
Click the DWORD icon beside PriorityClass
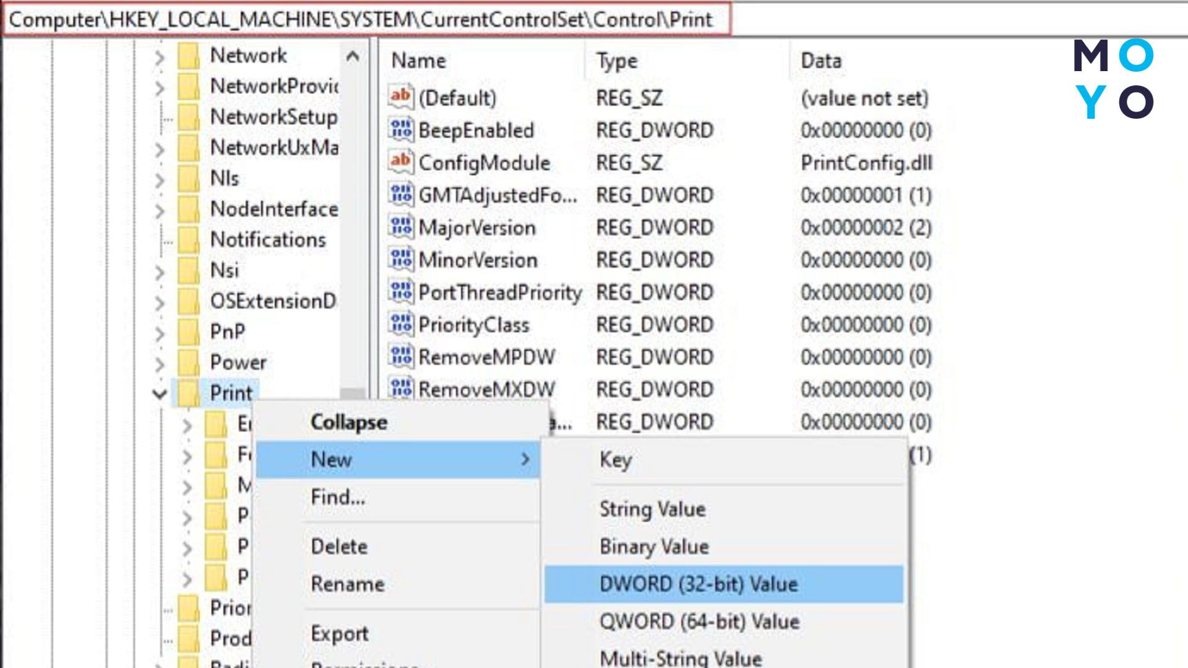[400, 324]
